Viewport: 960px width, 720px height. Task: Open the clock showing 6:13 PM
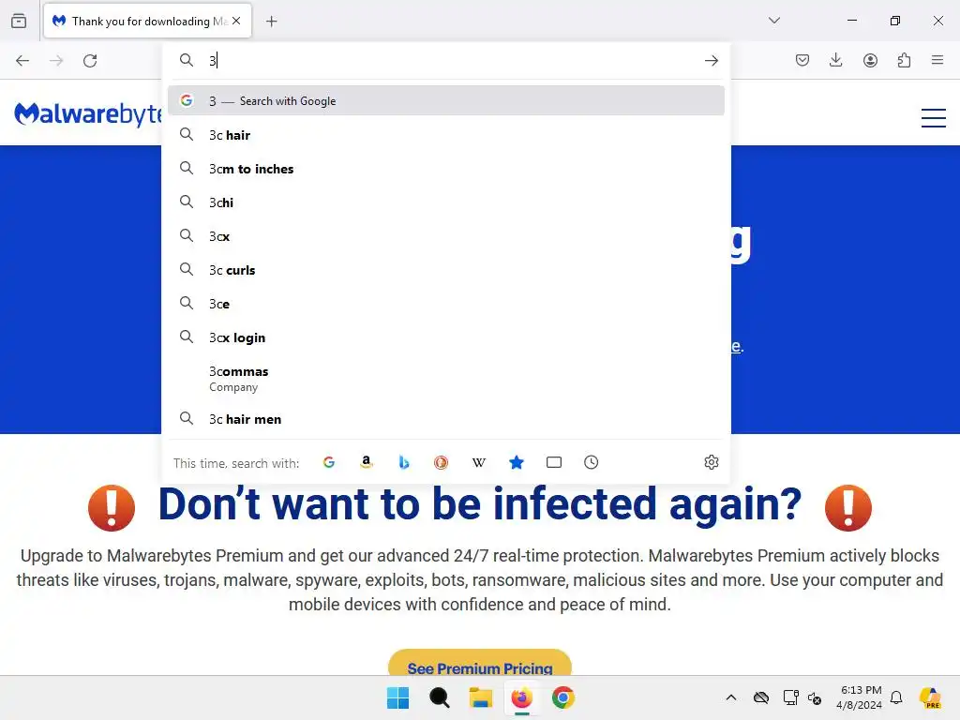(860, 697)
